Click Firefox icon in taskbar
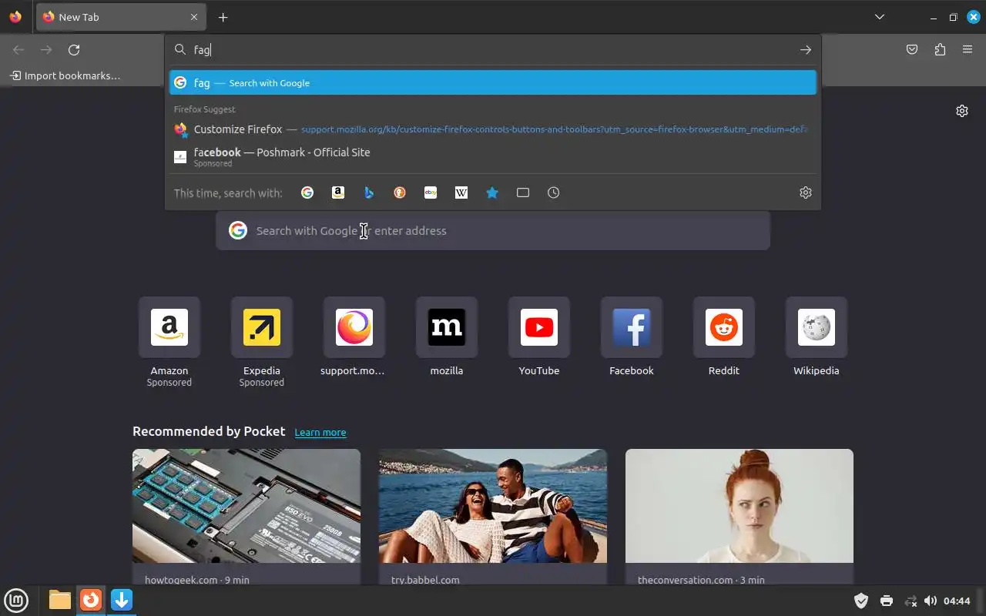 [91, 600]
